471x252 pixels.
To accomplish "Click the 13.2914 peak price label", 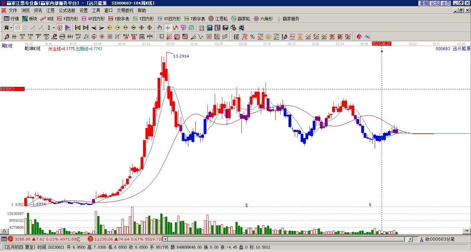I will (x=181, y=56).
